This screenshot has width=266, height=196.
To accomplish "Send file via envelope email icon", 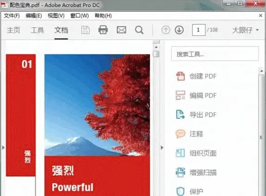I will tap(121, 30).
